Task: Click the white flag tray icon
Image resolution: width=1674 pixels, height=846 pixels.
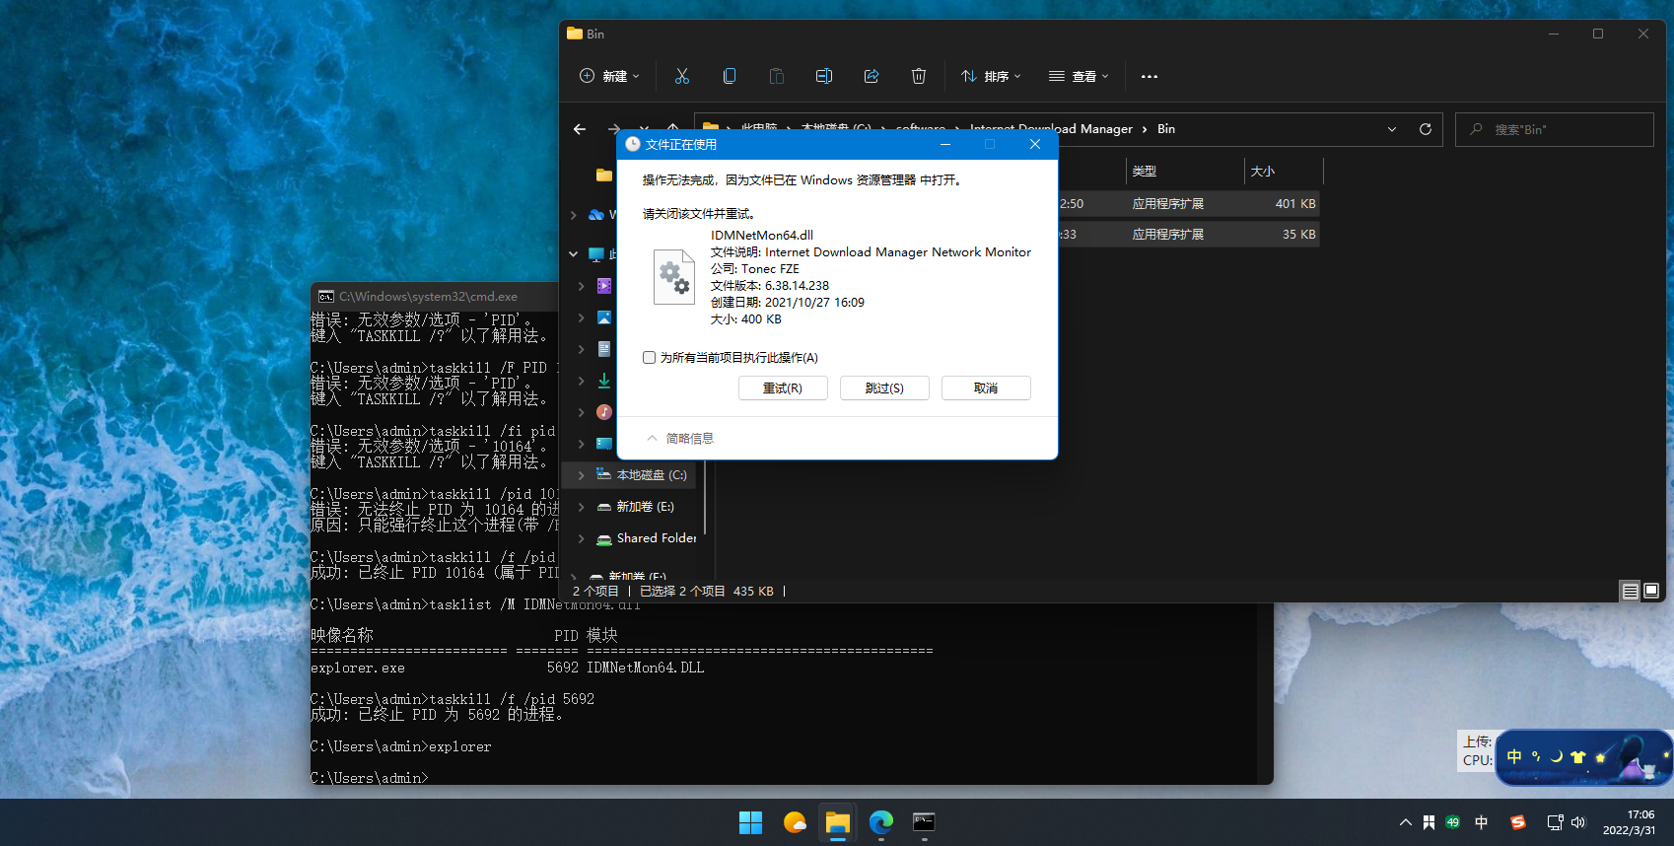Action: 1429,822
